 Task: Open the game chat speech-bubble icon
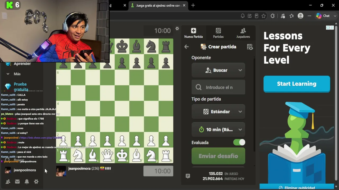click(188, 176)
